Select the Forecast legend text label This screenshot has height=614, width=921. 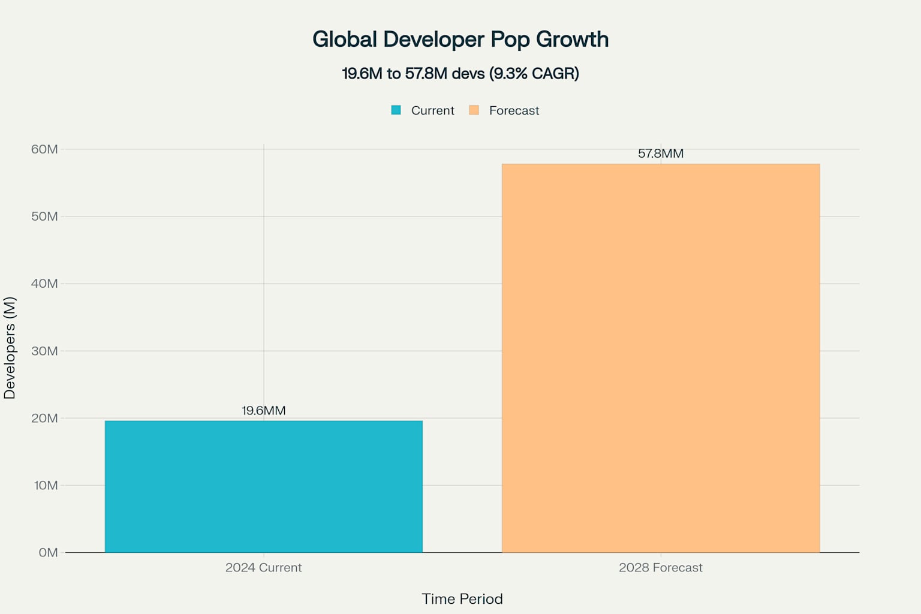point(514,110)
